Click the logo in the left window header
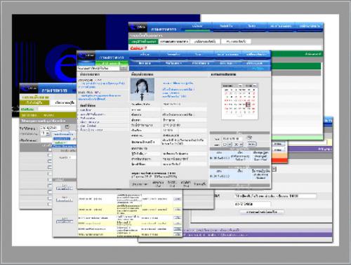 tap(29, 88)
